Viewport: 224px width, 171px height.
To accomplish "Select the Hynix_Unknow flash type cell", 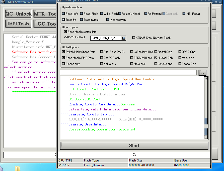I will coord(106,165).
